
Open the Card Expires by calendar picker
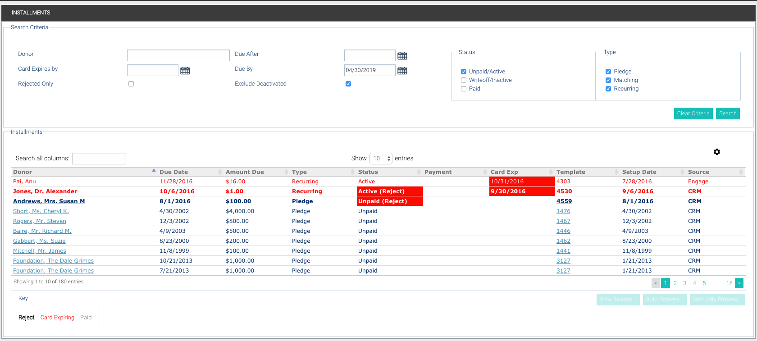point(185,71)
